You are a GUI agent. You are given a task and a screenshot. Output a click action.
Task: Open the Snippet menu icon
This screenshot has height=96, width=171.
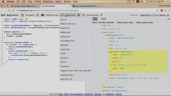pyautogui.click(x=22, y=15)
